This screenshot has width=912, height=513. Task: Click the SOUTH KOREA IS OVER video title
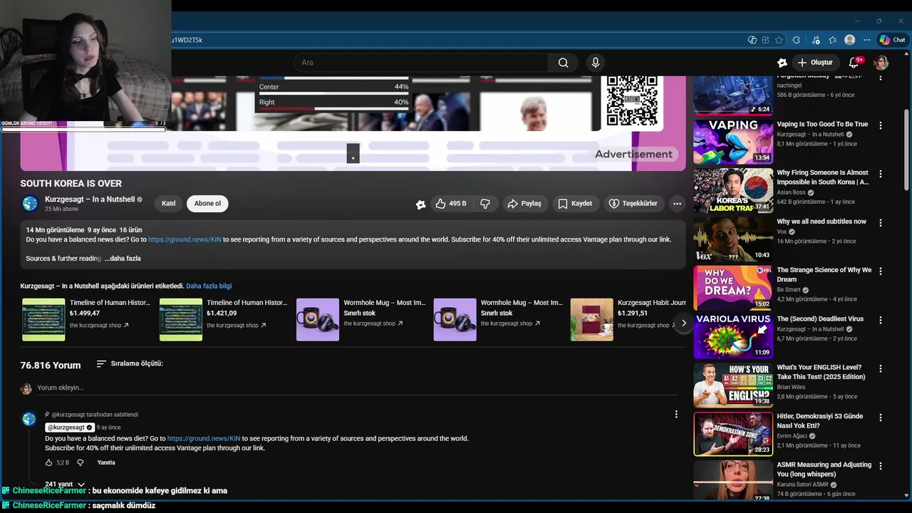(71, 183)
